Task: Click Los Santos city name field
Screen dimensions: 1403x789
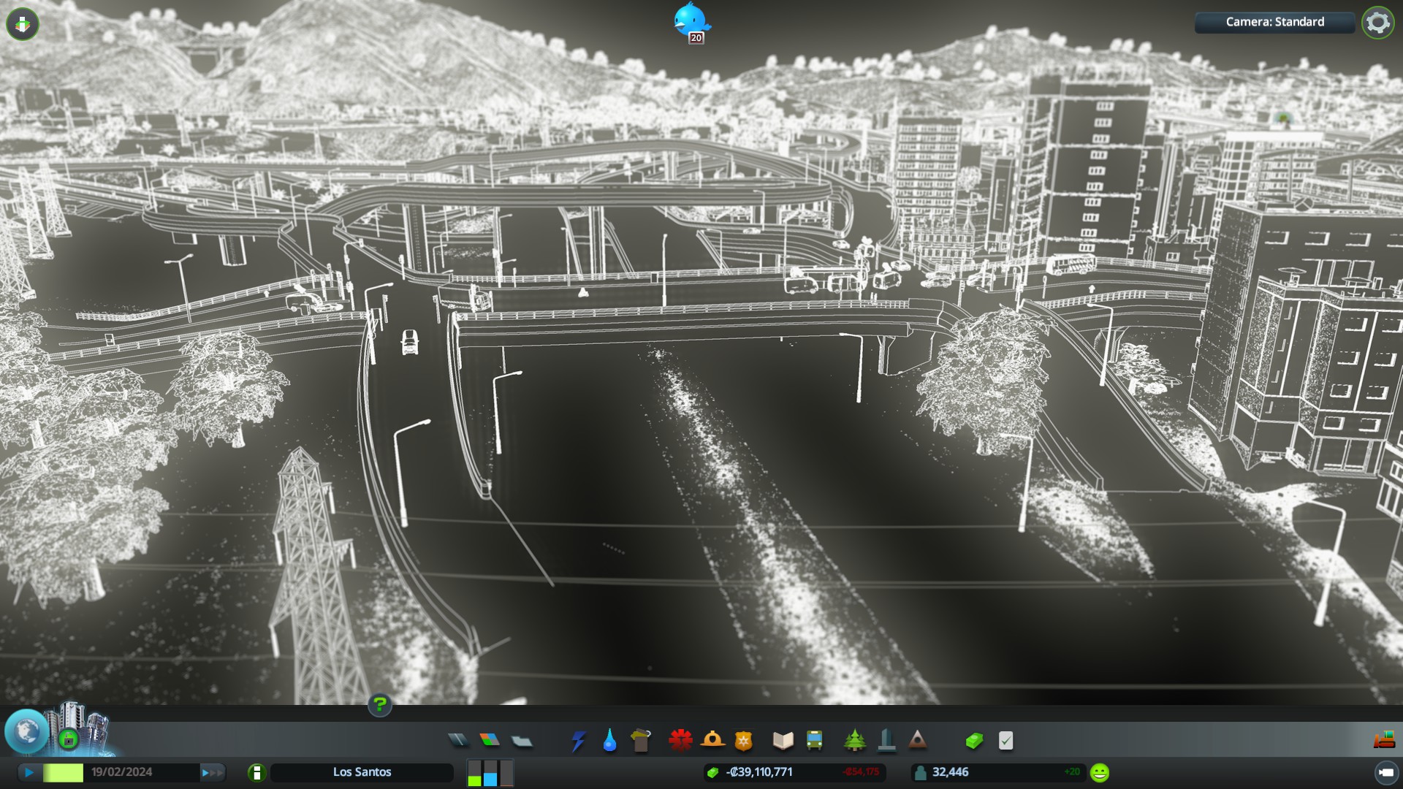Action: coord(362,772)
